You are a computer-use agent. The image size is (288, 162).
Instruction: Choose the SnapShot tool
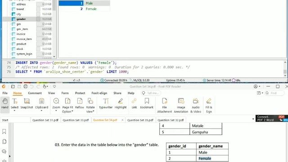coord(27,103)
